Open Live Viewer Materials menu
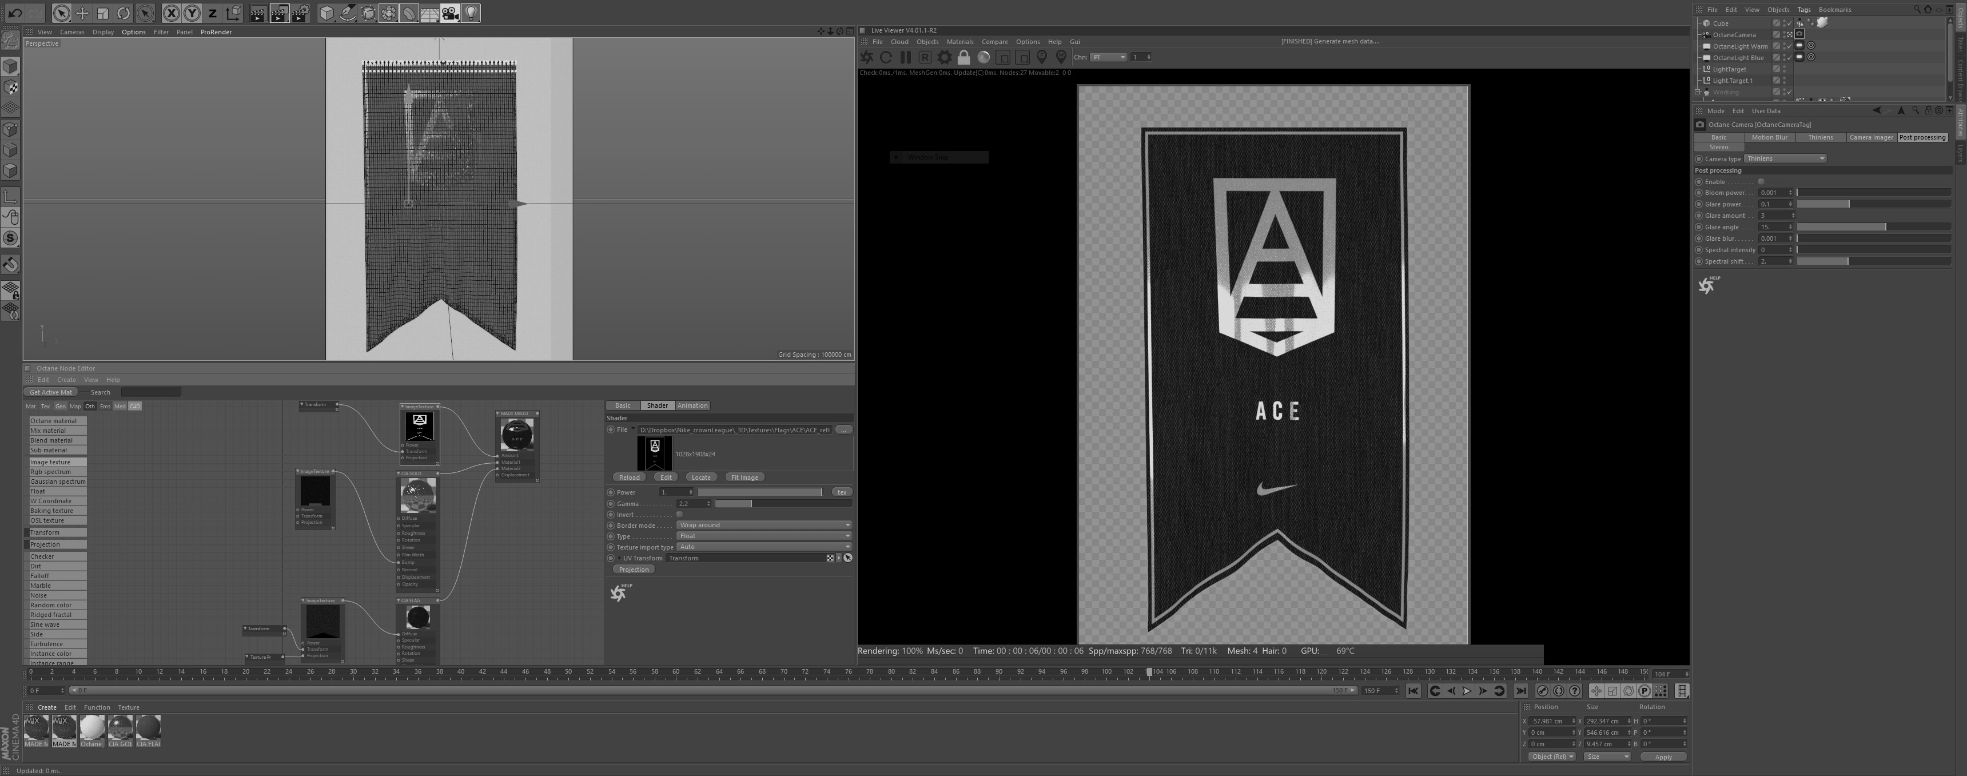The height and width of the screenshot is (776, 1967). coord(960,42)
